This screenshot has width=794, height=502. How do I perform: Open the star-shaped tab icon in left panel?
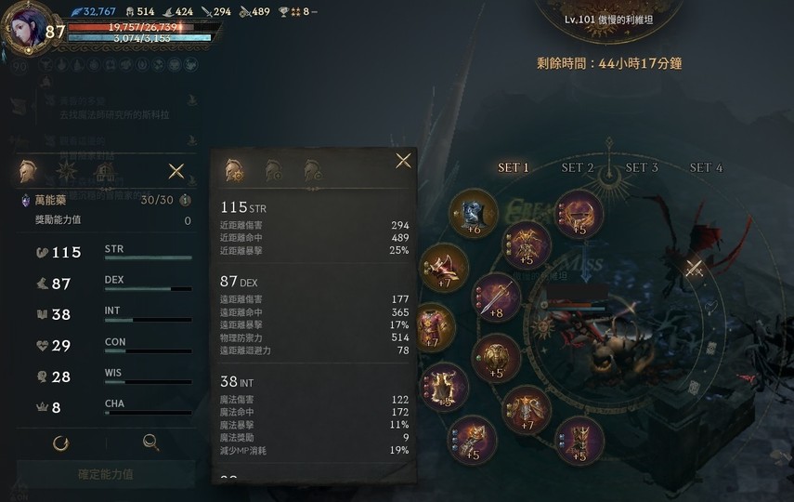(x=66, y=171)
